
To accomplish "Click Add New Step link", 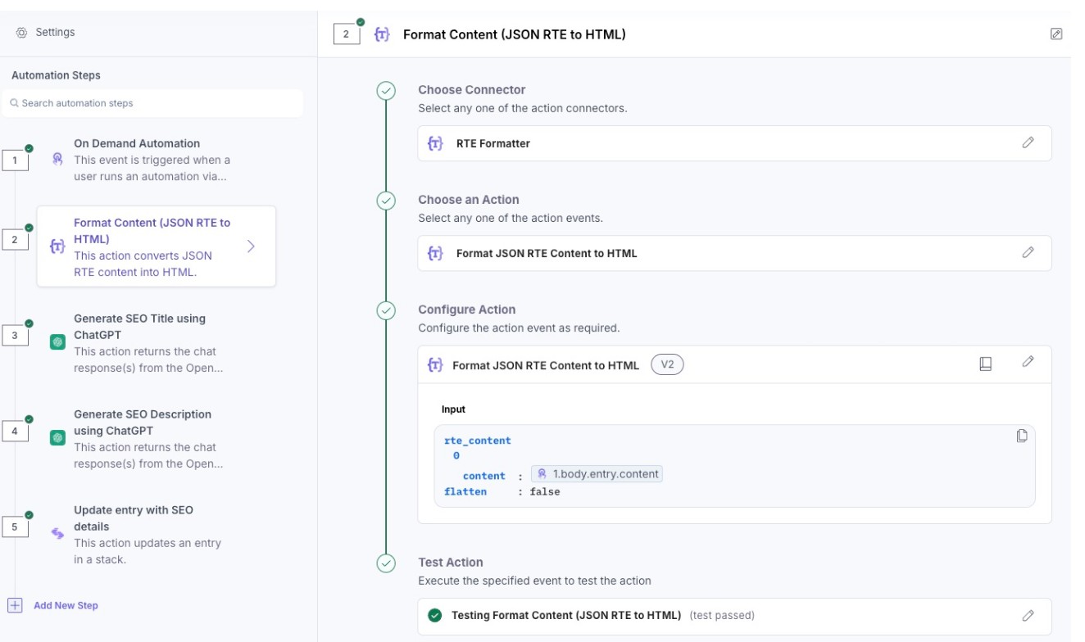I will pos(66,605).
